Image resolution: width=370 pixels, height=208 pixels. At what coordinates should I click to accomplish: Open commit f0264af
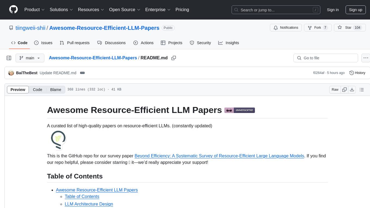point(319,73)
